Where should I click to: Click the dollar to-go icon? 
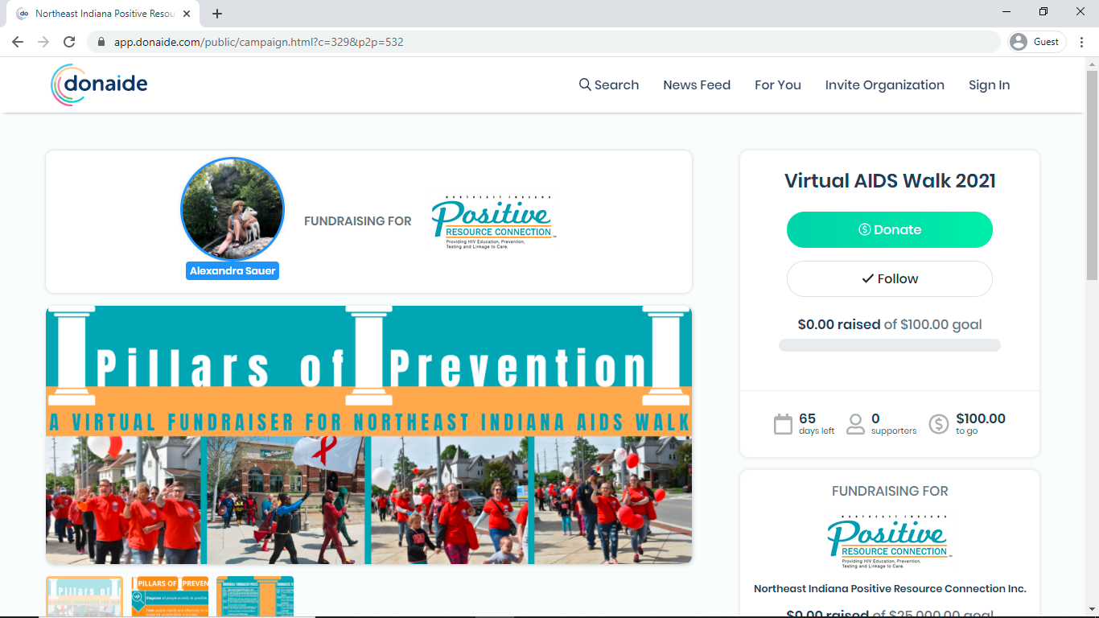[939, 424]
